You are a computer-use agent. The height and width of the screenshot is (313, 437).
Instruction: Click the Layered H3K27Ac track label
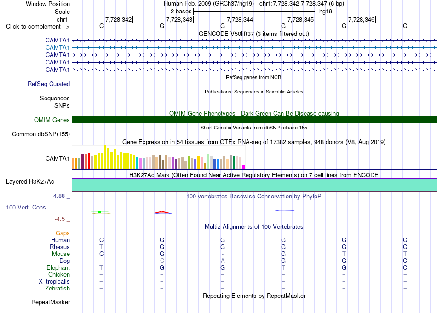[x=30, y=182]
